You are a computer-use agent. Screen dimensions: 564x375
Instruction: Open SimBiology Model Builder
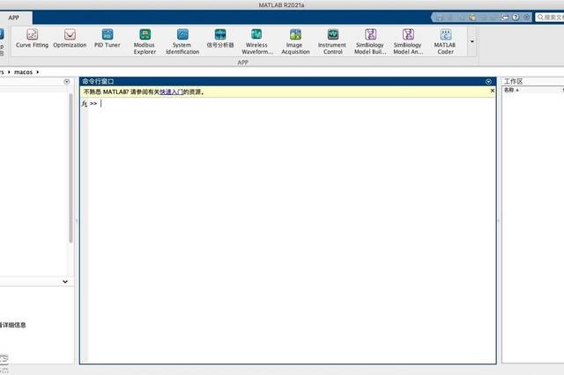(x=370, y=41)
